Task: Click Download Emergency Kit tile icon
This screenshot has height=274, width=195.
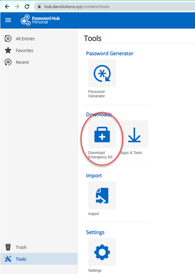Action: coord(102,134)
